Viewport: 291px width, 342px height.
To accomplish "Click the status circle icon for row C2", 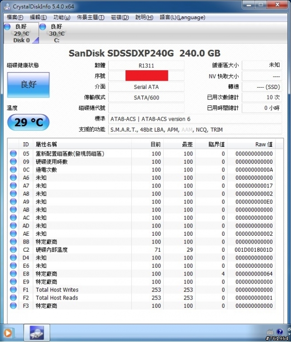I will click(x=13, y=249).
